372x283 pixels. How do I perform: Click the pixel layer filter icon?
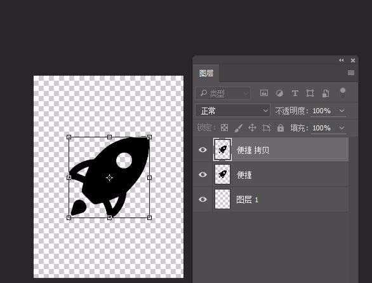click(264, 93)
